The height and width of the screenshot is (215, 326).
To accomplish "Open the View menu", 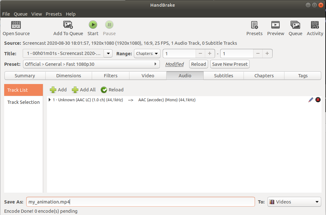I will [36, 14].
